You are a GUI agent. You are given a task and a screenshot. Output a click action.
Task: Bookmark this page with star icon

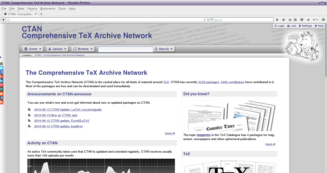(x=290, y=20)
